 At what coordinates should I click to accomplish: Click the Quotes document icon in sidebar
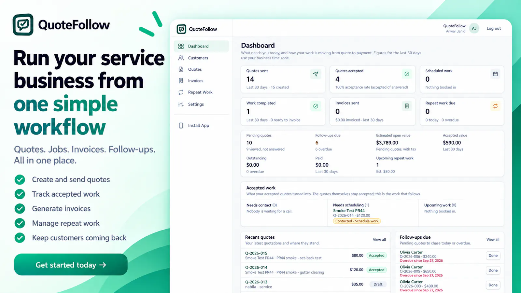pos(181,69)
